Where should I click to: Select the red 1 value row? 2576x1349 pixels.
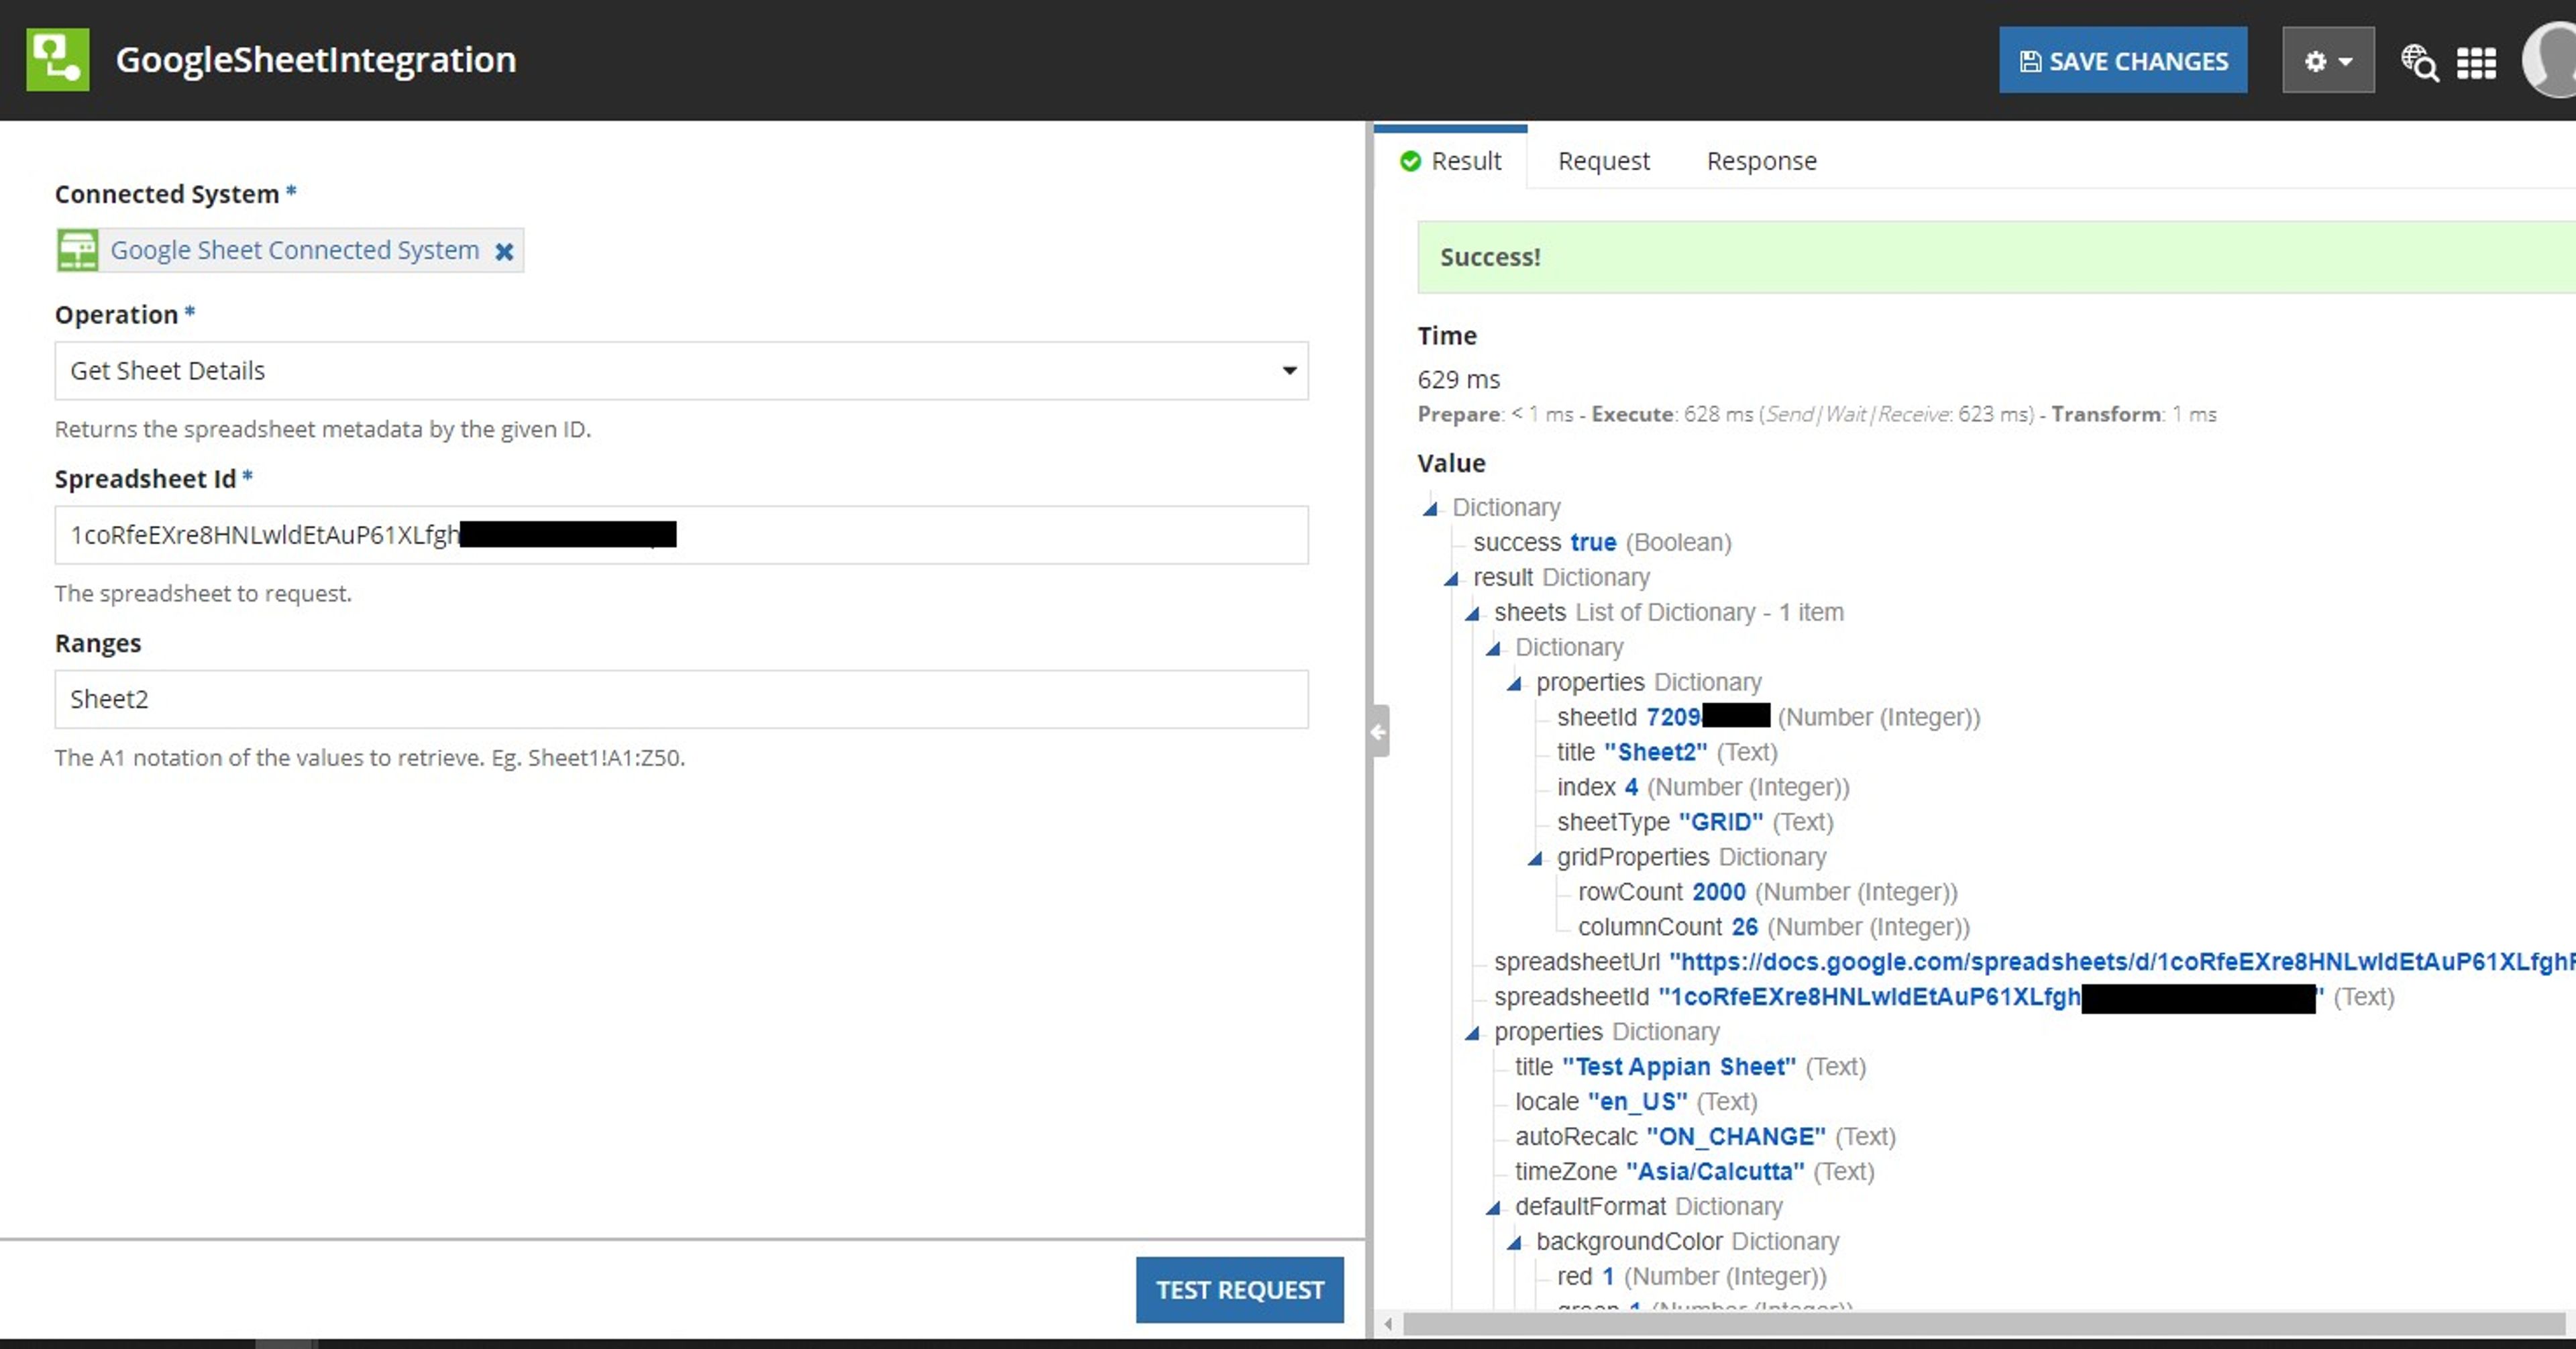point(1691,1277)
